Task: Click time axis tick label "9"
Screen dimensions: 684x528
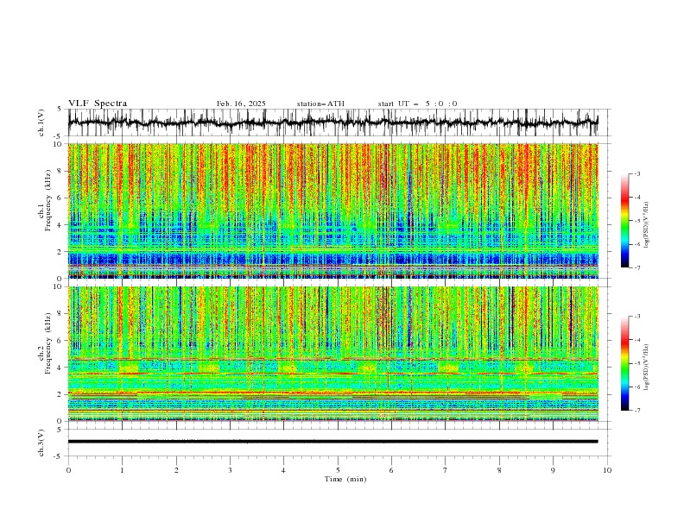Action: (553, 470)
